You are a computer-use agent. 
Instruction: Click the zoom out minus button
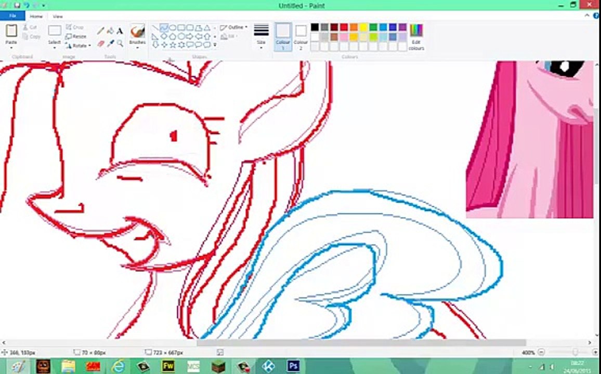(x=541, y=352)
